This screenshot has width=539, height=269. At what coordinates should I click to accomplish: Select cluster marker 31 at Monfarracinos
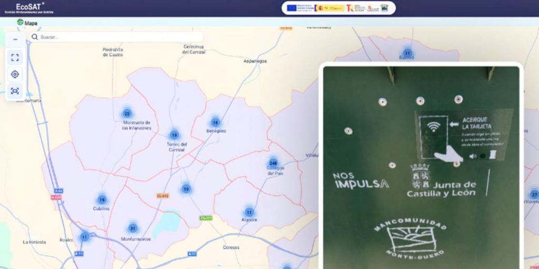click(x=133, y=228)
